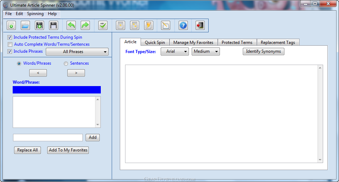Open the All Phrases dropdown
Viewport: 339px width, 182px height.
77,52
